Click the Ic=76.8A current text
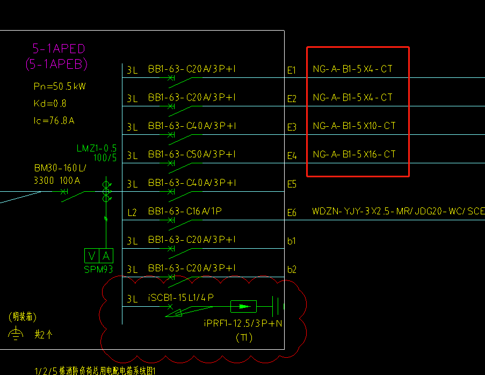This screenshot has width=485, height=375. coord(54,120)
